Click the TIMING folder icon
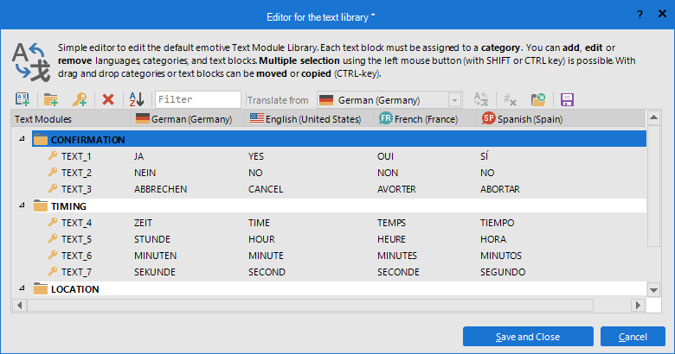This screenshot has width=675, height=354. tap(41, 205)
